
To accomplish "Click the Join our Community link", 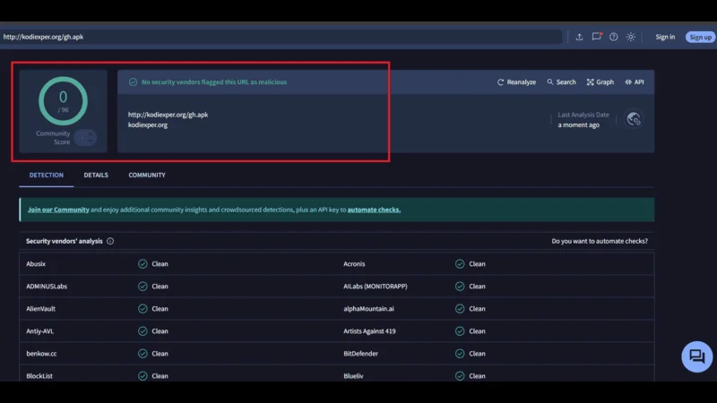I will point(58,210).
